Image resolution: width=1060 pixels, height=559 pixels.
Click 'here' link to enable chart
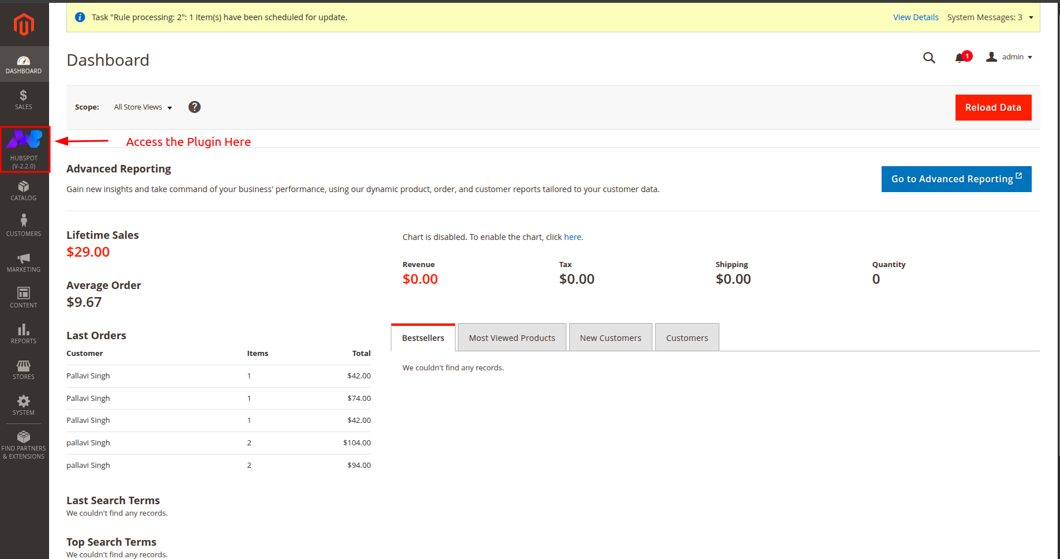tap(572, 237)
